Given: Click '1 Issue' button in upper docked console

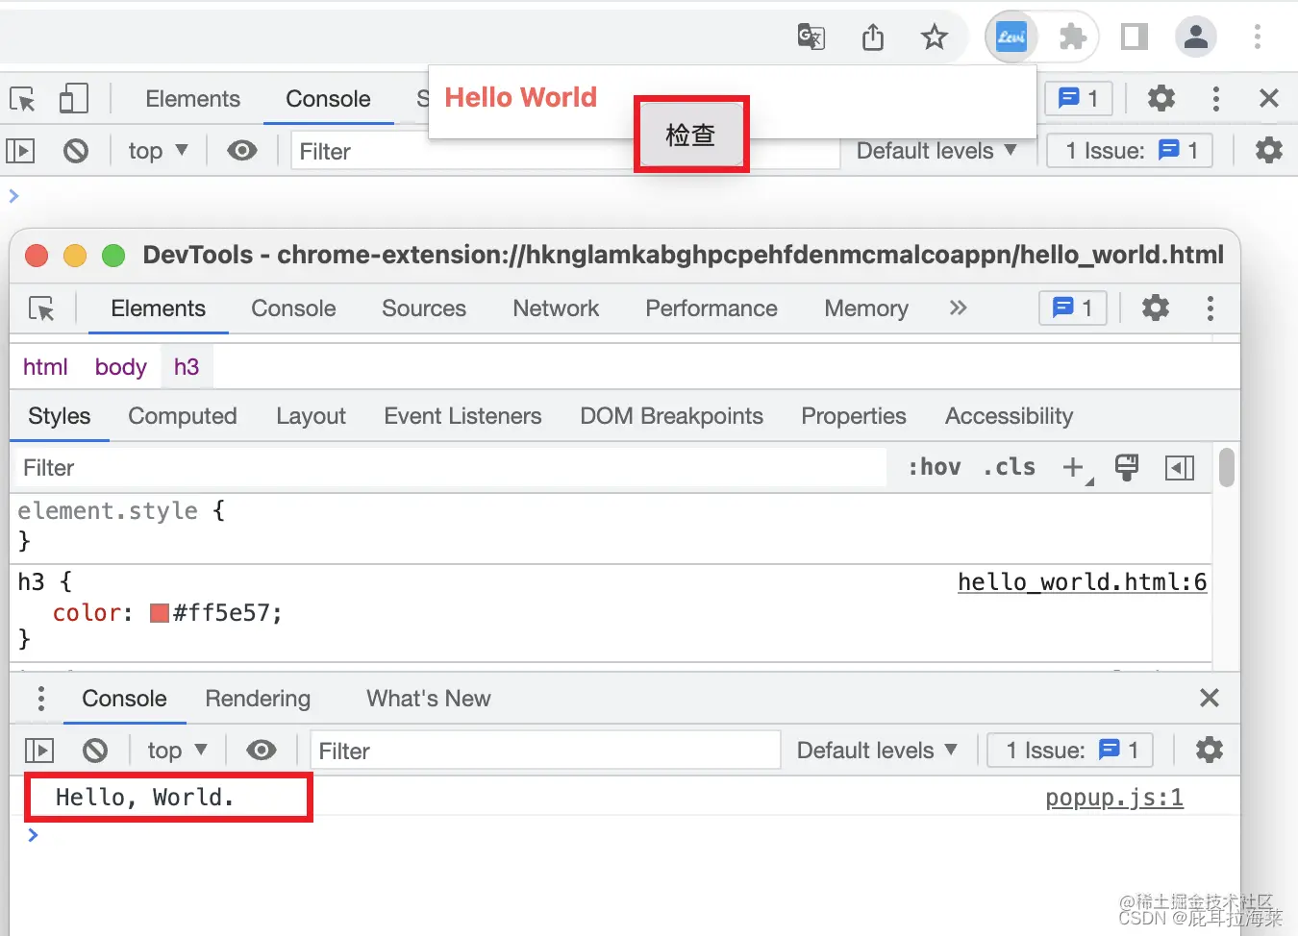Looking at the screenshot, I should click(x=1131, y=151).
